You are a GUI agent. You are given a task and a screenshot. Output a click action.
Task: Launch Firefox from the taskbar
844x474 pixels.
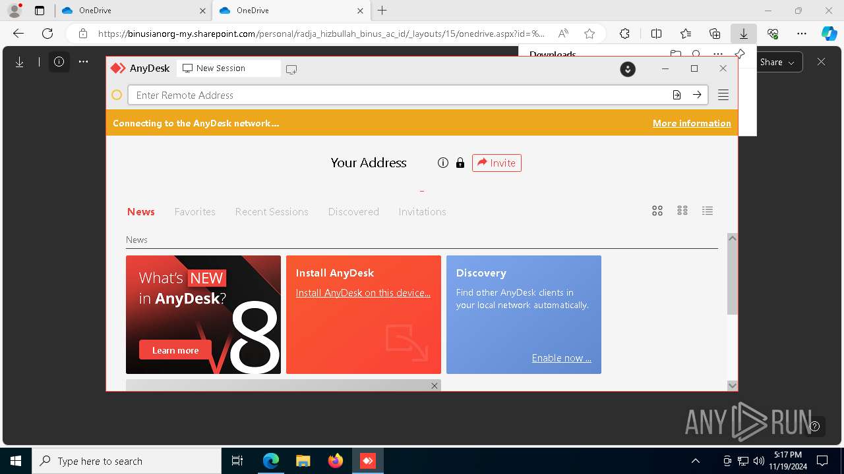click(x=336, y=461)
